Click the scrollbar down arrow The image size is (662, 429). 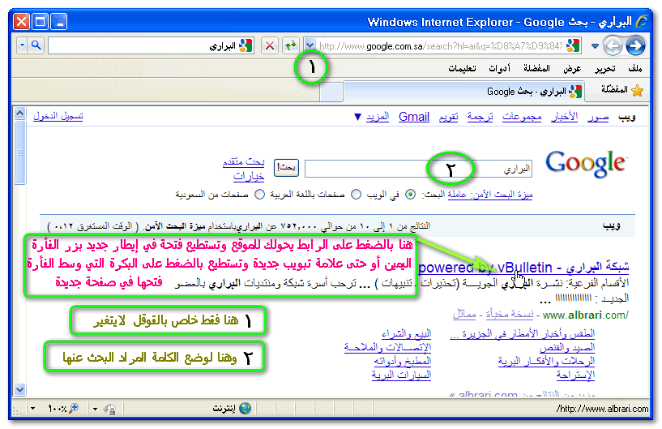pyautogui.click(x=19, y=388)
